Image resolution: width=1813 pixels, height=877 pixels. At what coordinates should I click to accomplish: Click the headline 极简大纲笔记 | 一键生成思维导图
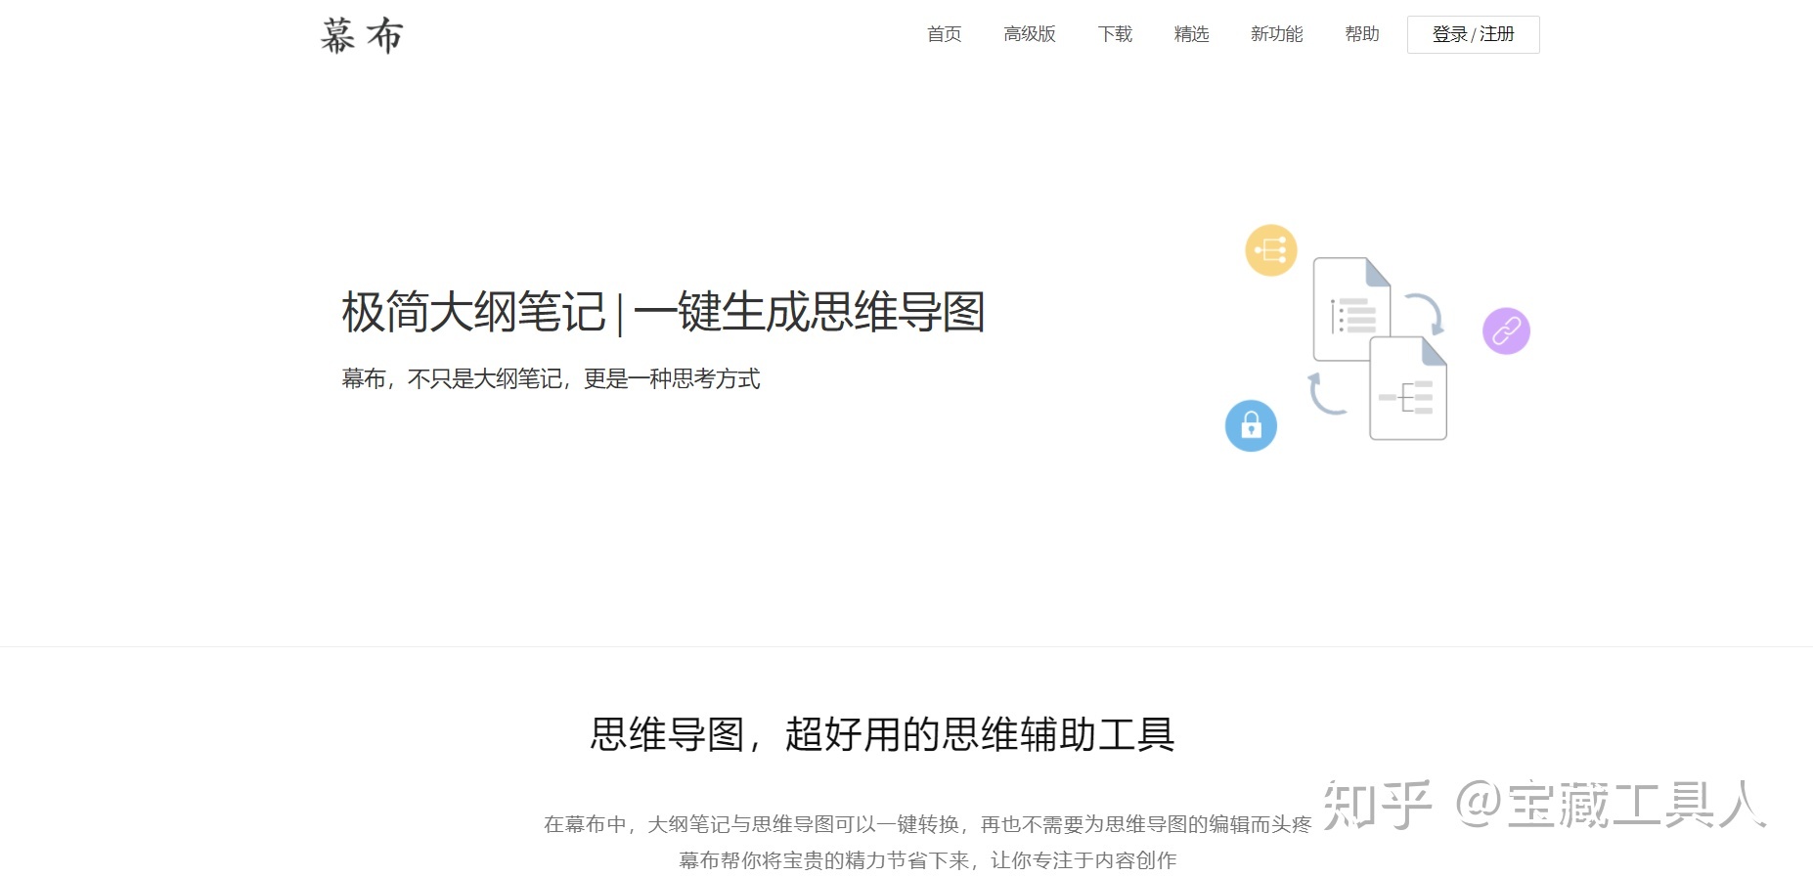coord(663,313)
